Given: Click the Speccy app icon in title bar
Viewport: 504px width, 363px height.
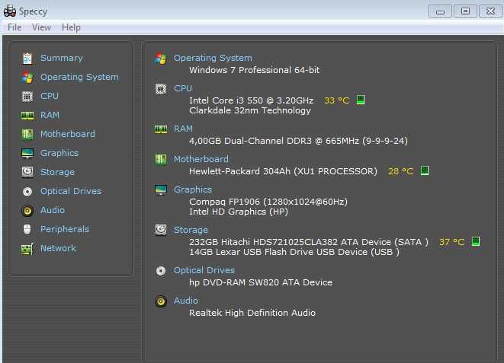Looking at the screenshot, I should [x=10, y=11].
